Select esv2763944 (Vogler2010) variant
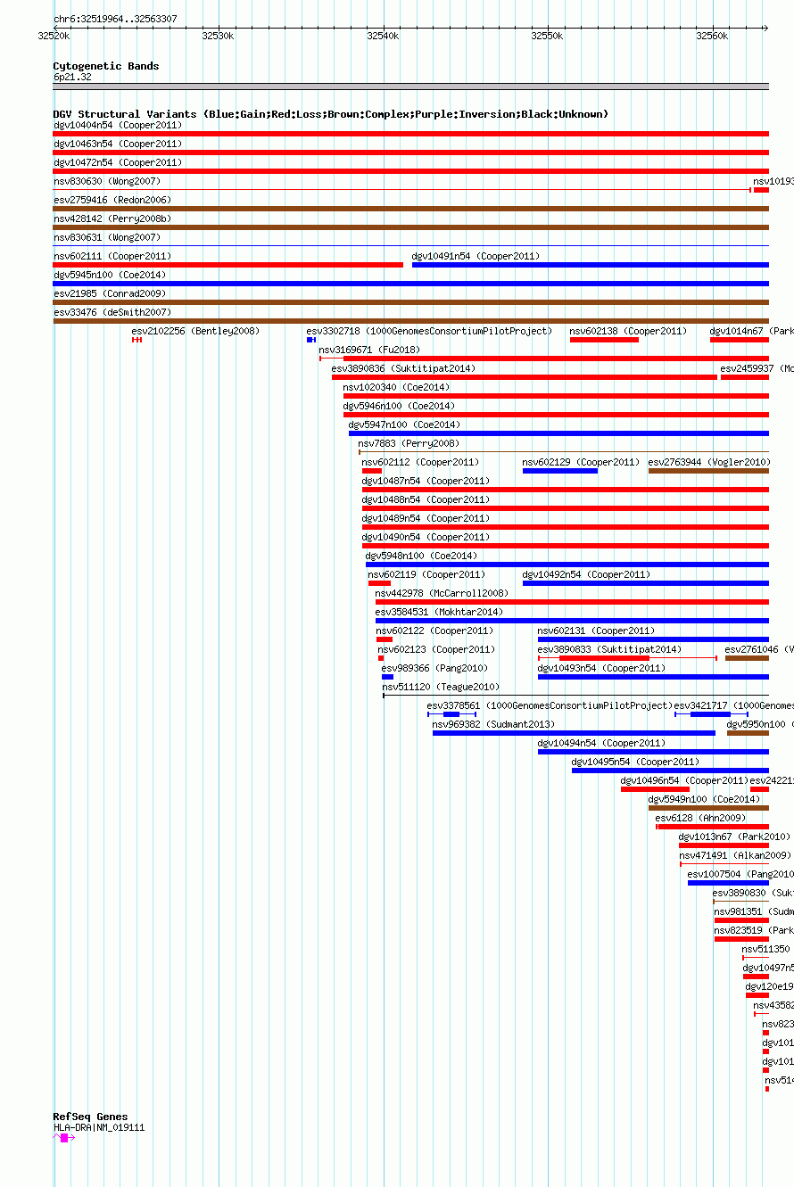Viewport: 794px width, 1187px height. click(708, 471)
